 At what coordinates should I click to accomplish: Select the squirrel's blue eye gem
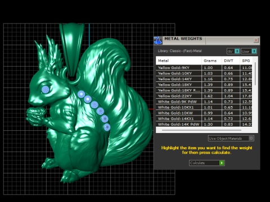(46, 90)
